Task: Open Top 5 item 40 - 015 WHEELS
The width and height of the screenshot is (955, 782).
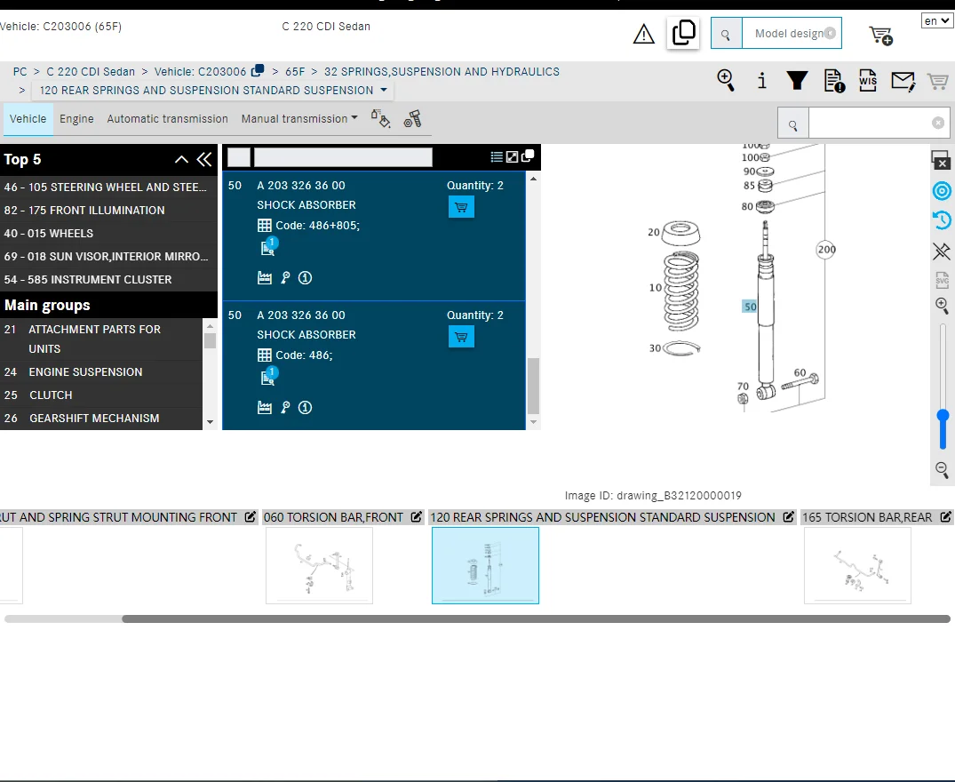Action: click(x=108, y=233)
